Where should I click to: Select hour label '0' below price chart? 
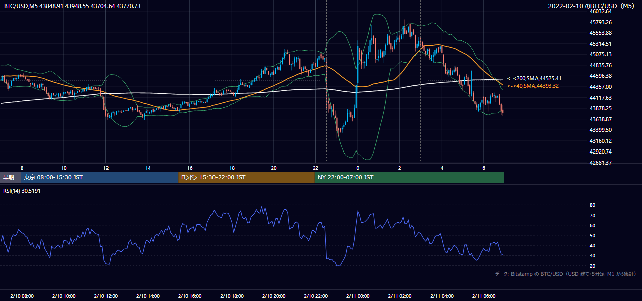tap(358, 168)
